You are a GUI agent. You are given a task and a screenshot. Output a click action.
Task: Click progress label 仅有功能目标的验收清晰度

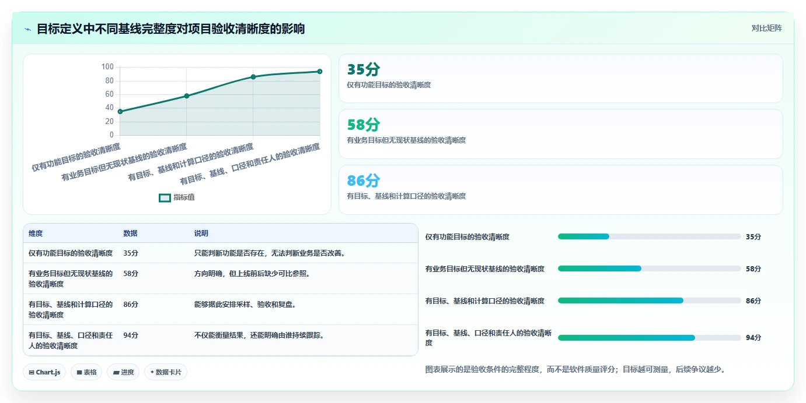467,237
